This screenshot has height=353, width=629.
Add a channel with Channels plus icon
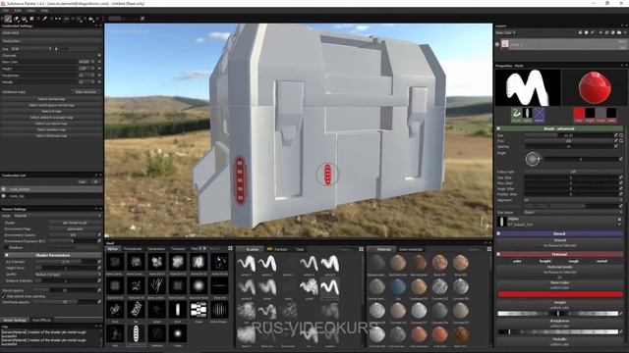tap(99, 55)
